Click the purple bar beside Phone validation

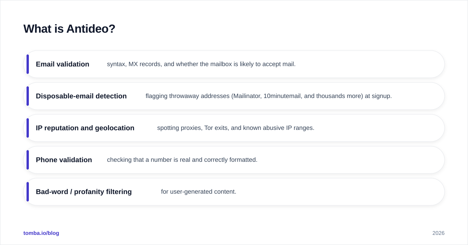[x=28, y=160]
